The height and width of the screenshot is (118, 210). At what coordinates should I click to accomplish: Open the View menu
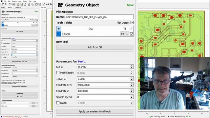(20, 1)
